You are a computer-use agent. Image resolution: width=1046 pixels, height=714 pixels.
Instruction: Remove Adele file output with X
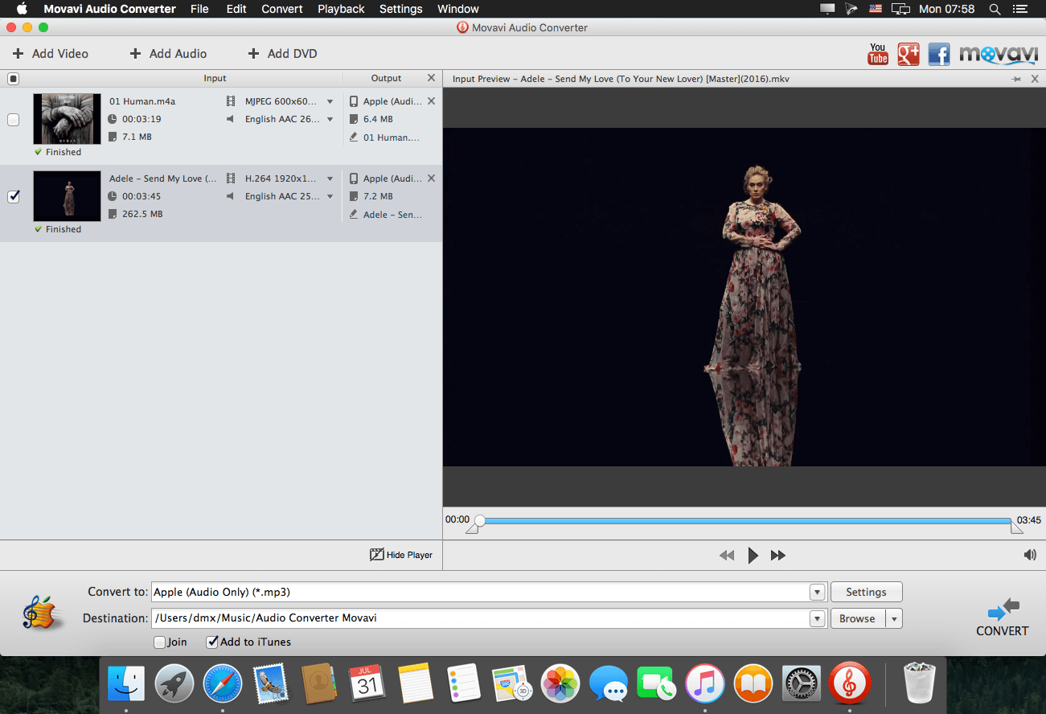[431, 178]
